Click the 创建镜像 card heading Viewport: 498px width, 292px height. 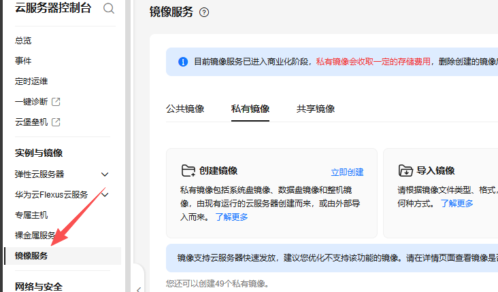(x=218, y=170)
